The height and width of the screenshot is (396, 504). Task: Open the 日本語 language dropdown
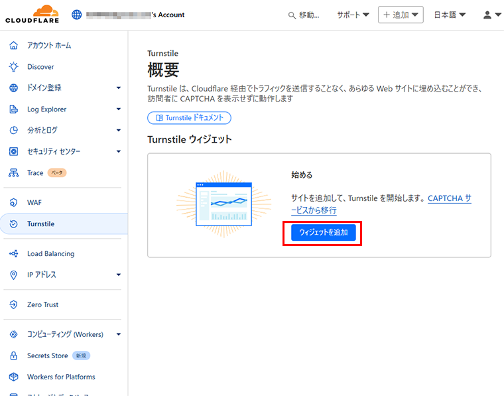click(450, 15)
